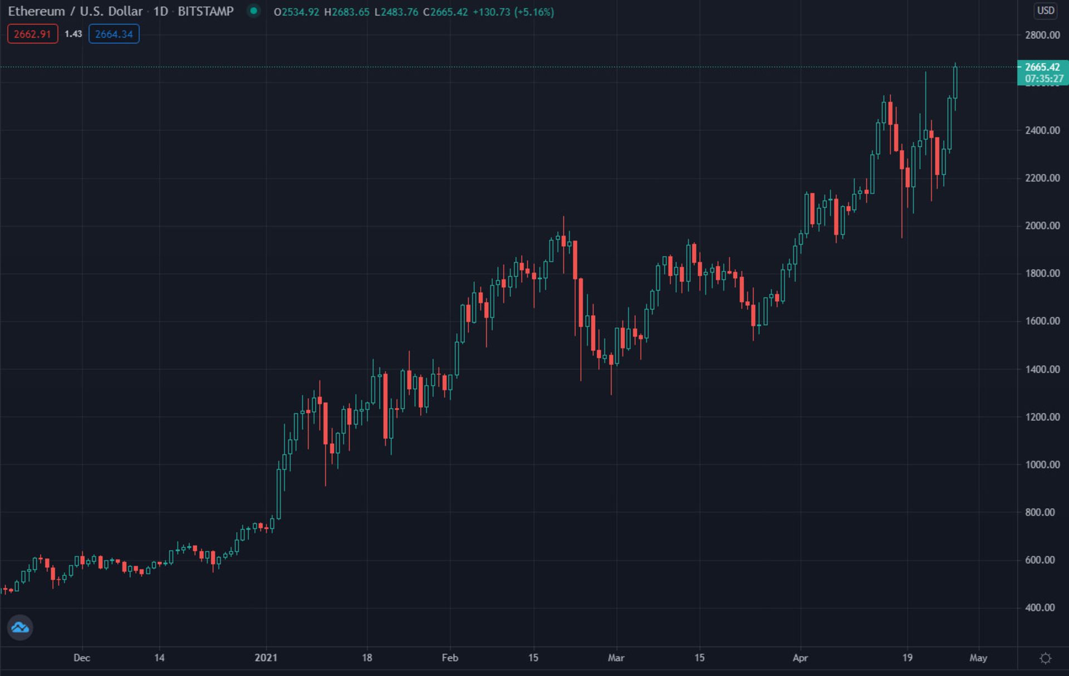This screenshot has width=1069, height=676.
Task: Select the 1D interval label
Action: point(160,11)
